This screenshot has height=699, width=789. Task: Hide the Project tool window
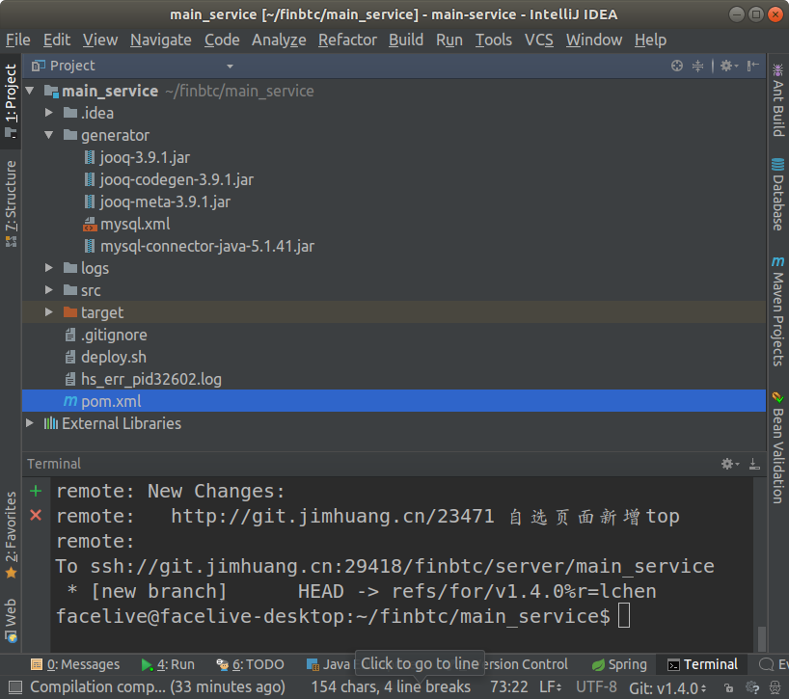pyautogui.click(x=752, y=66)
